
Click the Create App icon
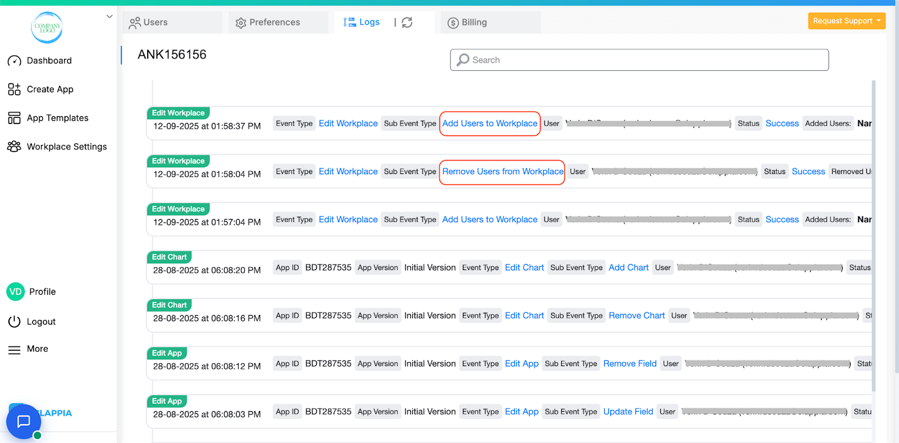14,89
